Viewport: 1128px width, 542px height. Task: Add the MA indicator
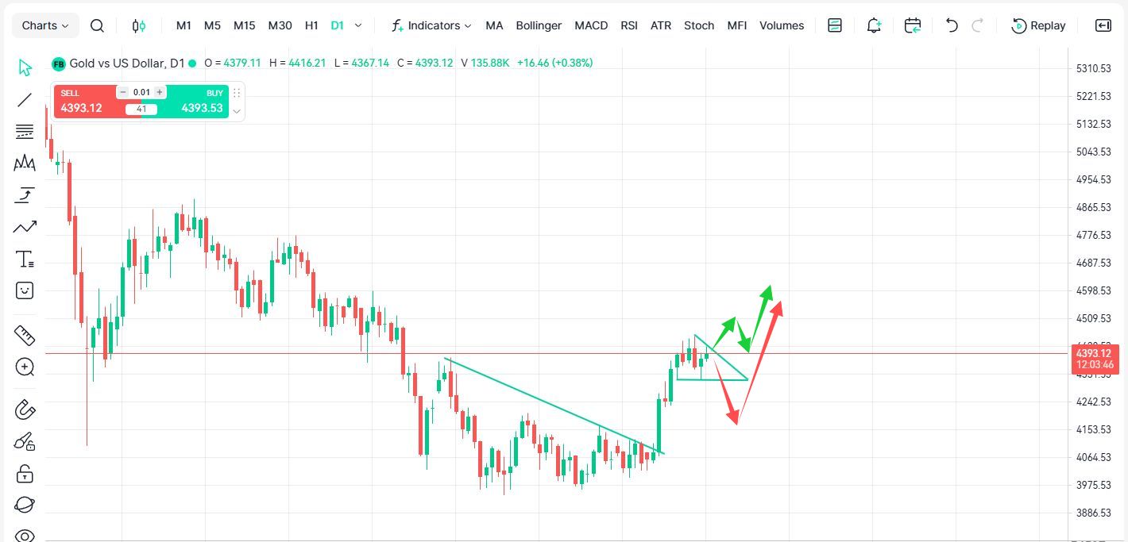click(x=494, y=25)
